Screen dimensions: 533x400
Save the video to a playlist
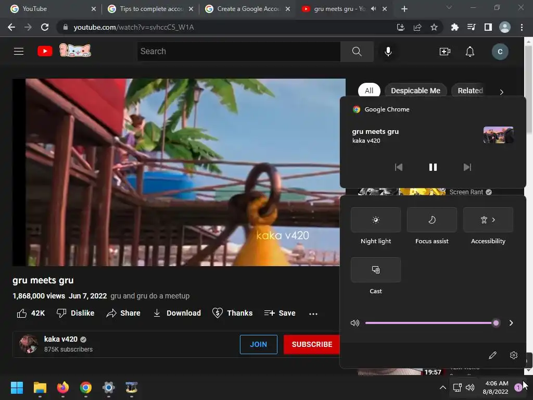(280, 313)
